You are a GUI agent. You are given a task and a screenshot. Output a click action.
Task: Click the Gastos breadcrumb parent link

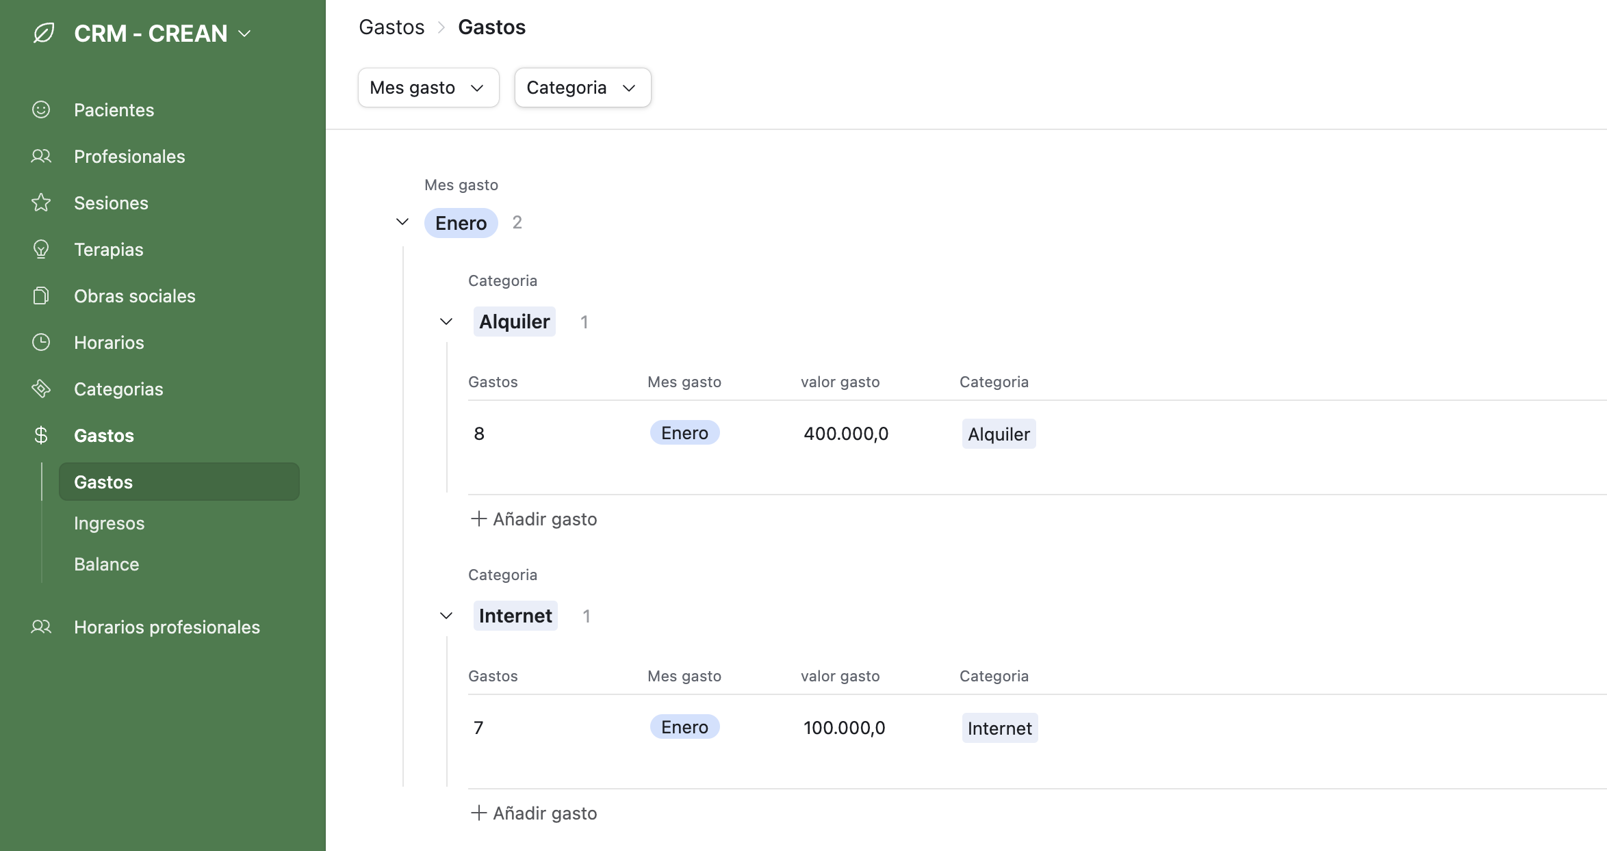[391, 27]
